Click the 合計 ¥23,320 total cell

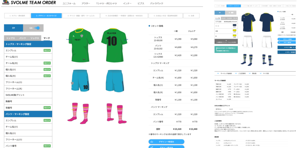(x=177, y=129)
